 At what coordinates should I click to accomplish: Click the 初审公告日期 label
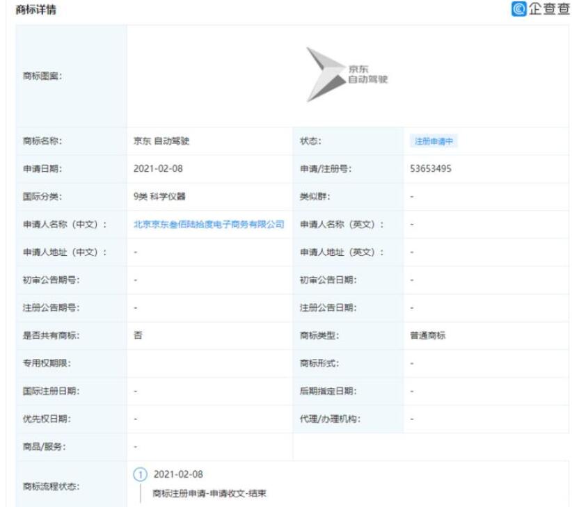tap(328, 280)
